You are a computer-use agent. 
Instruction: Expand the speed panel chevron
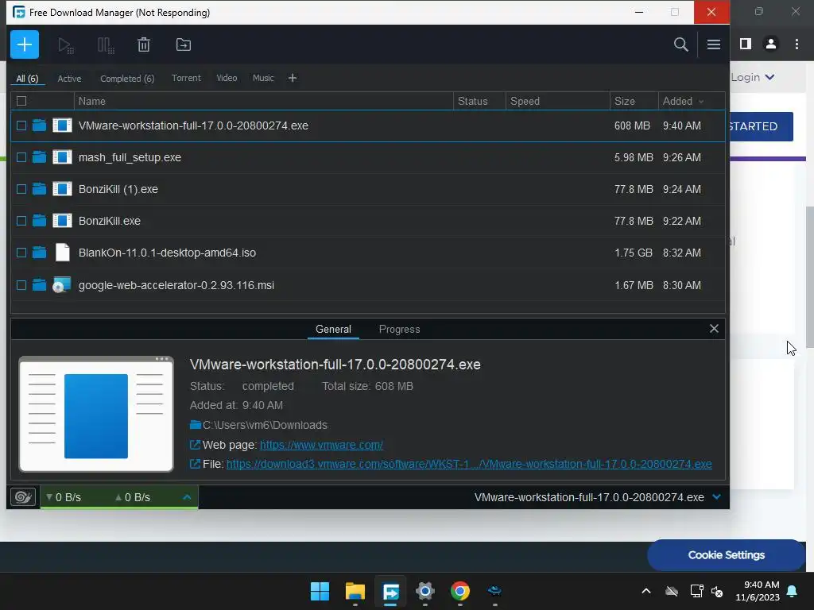click(187, 497)
